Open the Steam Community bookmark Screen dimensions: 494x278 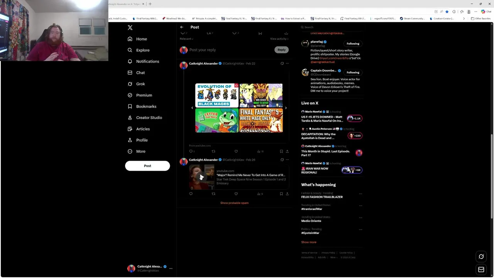point(412,19)
